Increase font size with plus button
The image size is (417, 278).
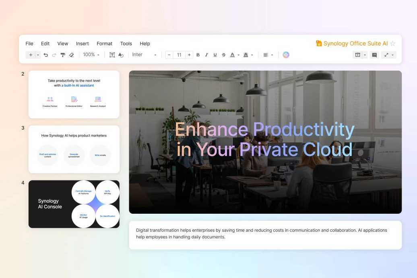pos(189,55)
